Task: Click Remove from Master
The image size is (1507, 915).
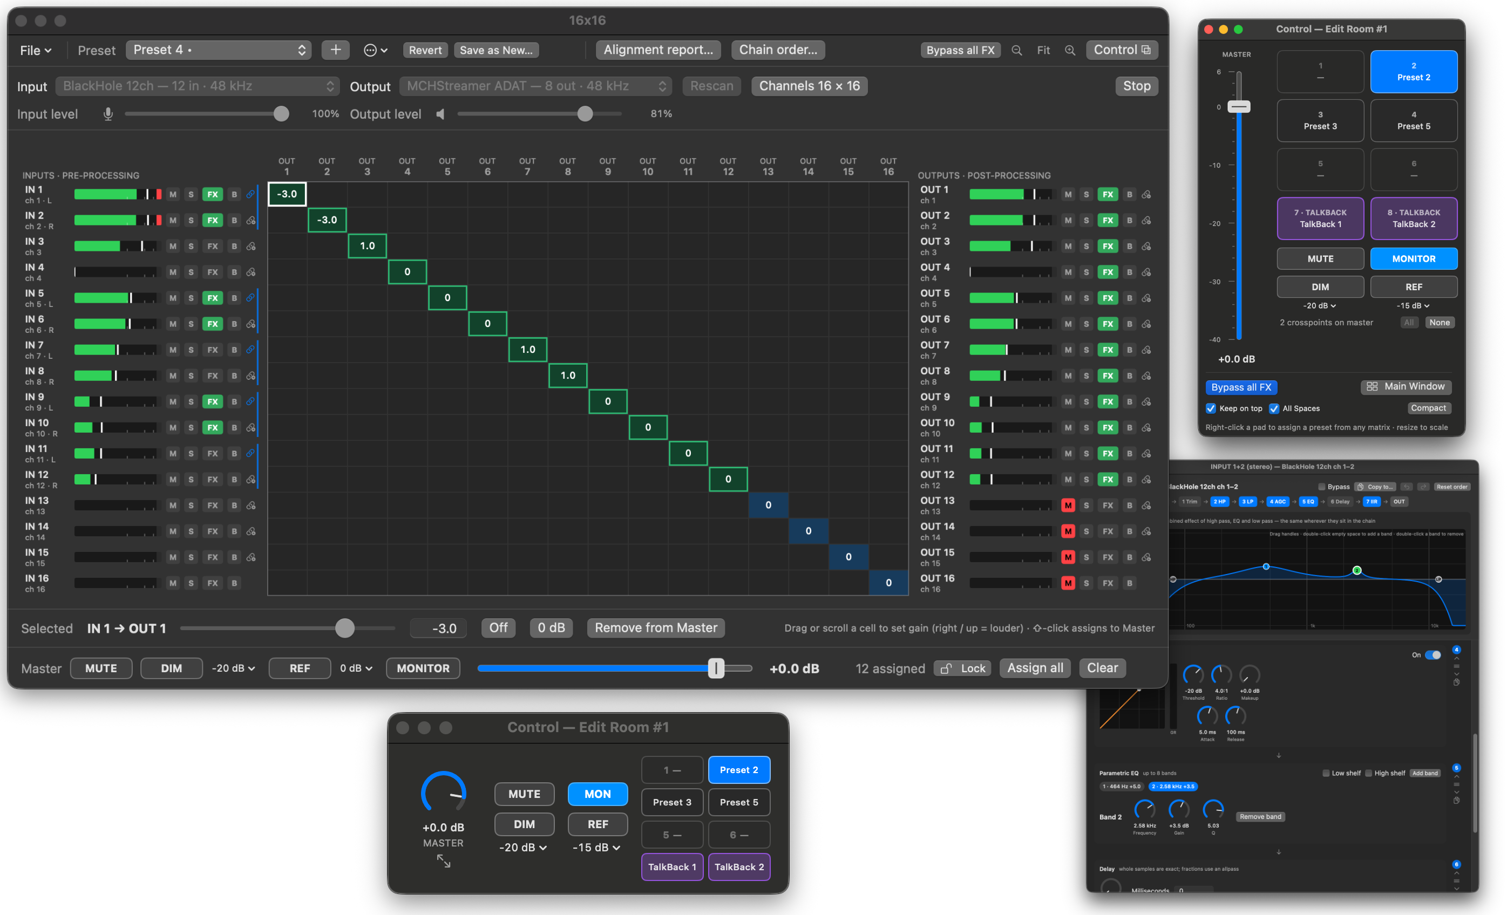Action: 656,628
